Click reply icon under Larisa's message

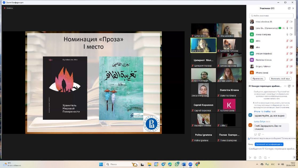(255, 134)
